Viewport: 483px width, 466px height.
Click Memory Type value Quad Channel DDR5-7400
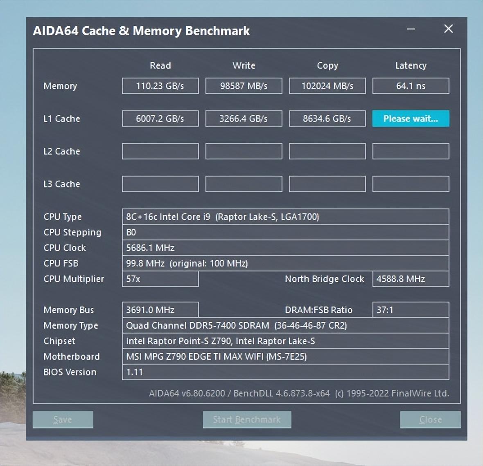(285, 325)
